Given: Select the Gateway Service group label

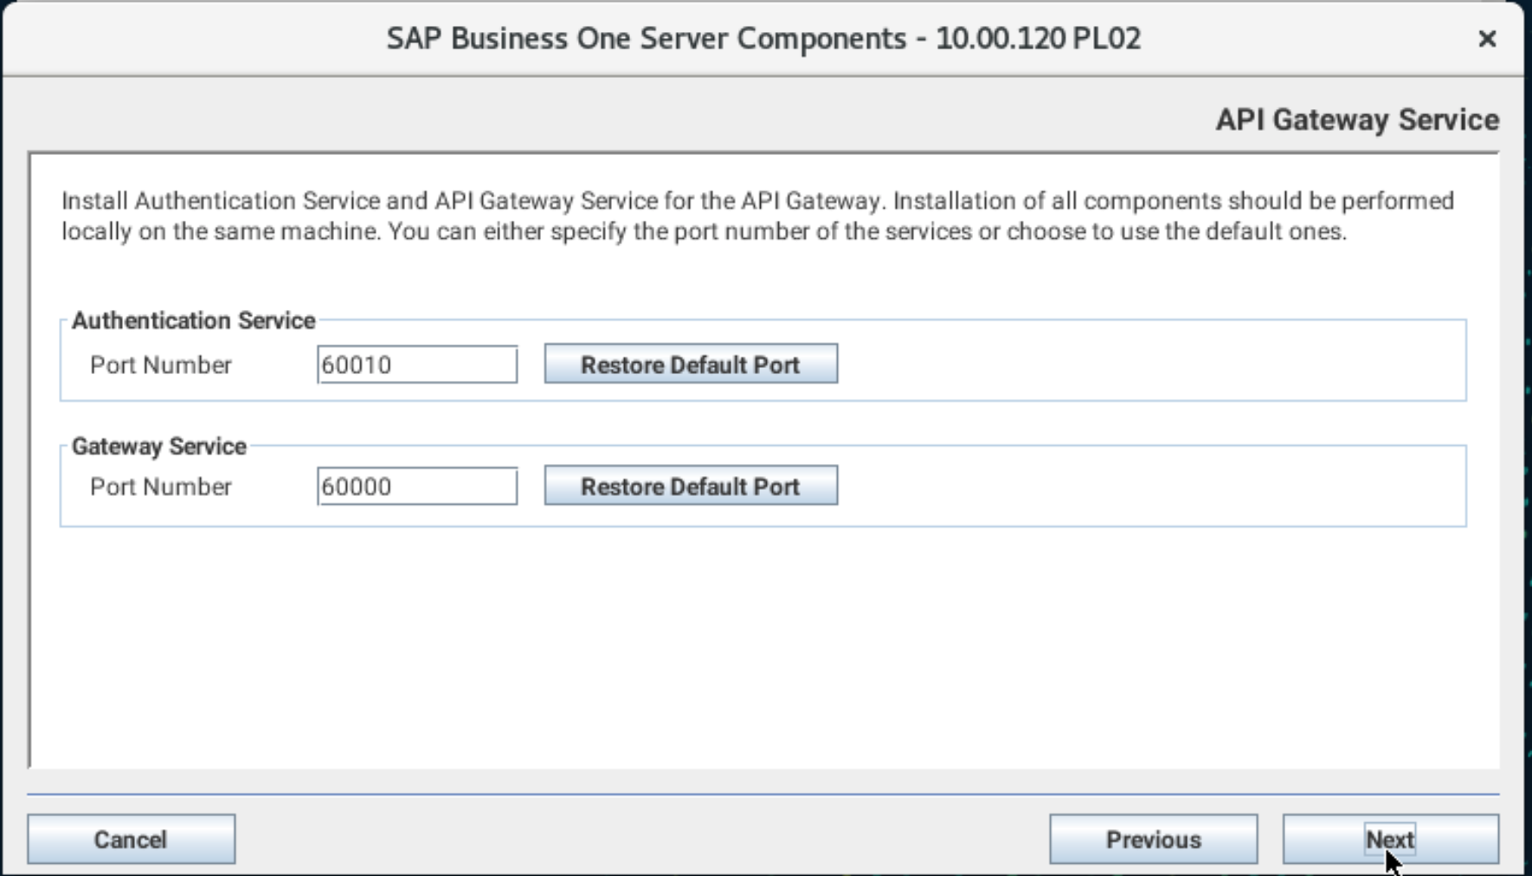Looking at the screenshot, I should click(159, 446).
